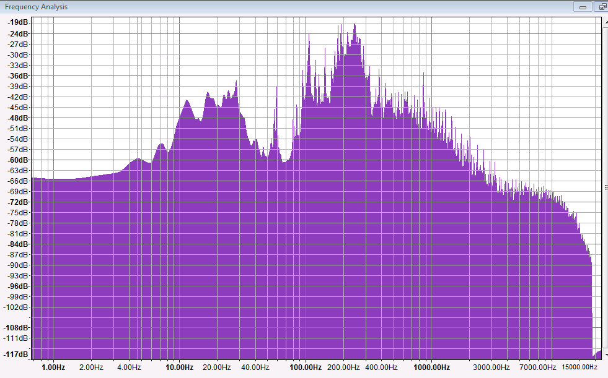Click the 3000.00Hz frequency axis label
Screen dimensions: 608x378
(491, 367)
